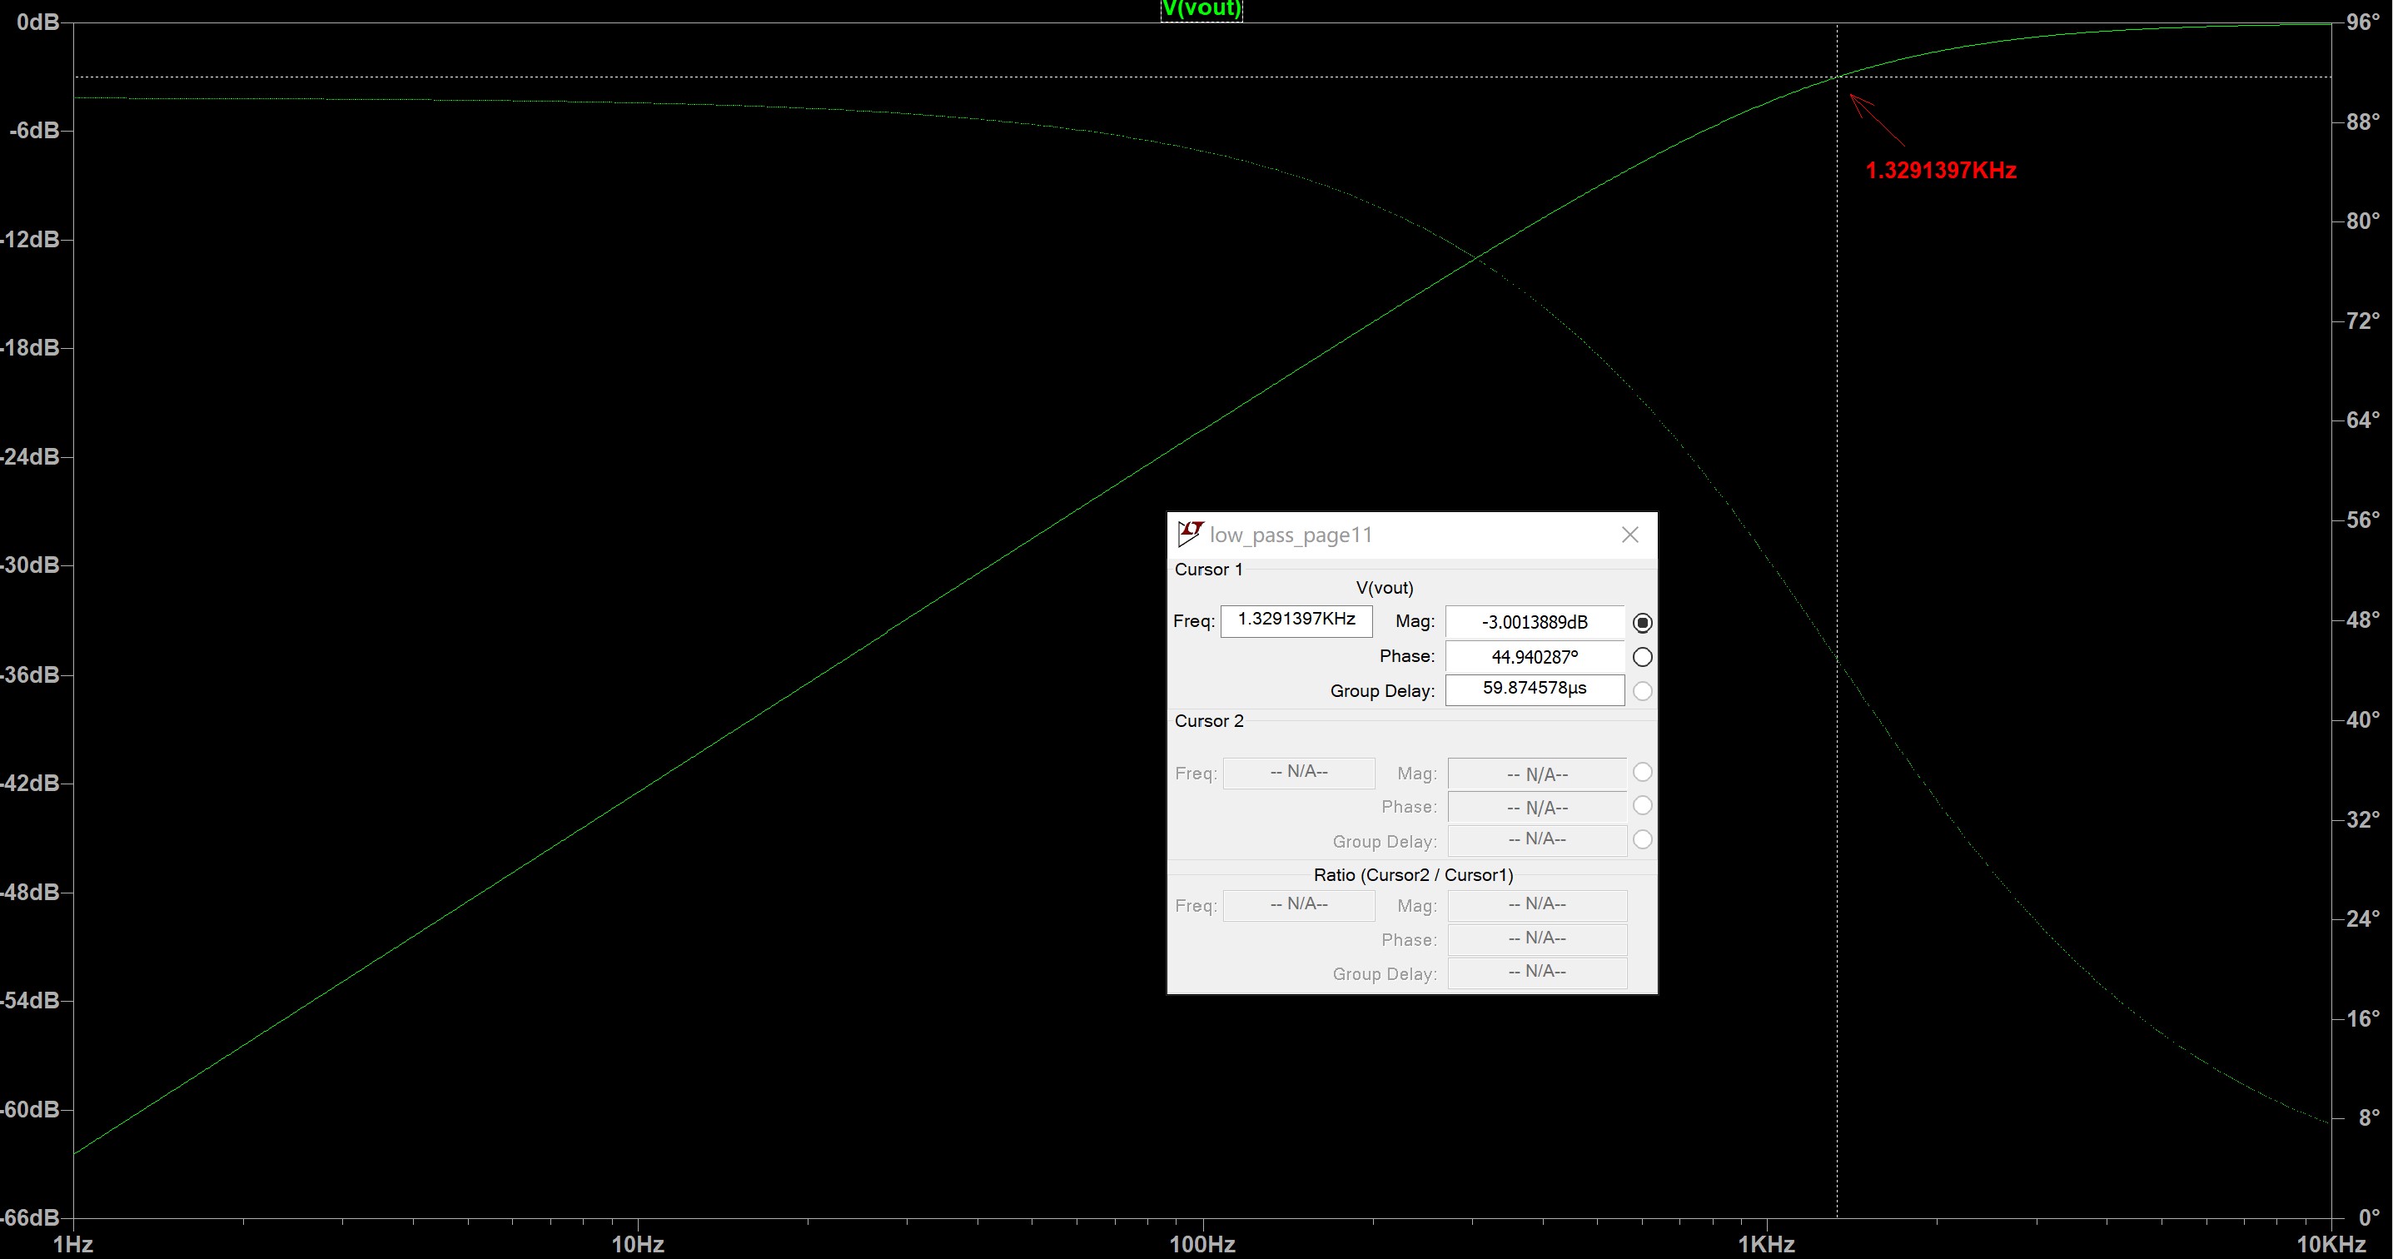Click the 100Hz label on frequency axis
Viewport: 2393px width, 1259px height.
tap(1202, 1244)
